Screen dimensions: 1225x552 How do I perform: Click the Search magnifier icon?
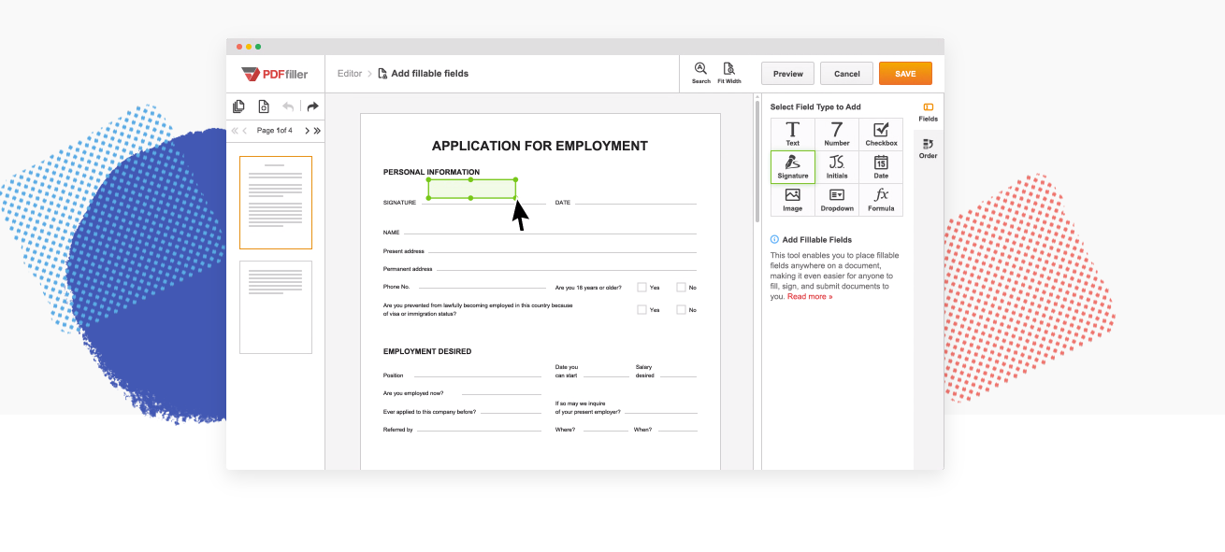tap(700, 70)
